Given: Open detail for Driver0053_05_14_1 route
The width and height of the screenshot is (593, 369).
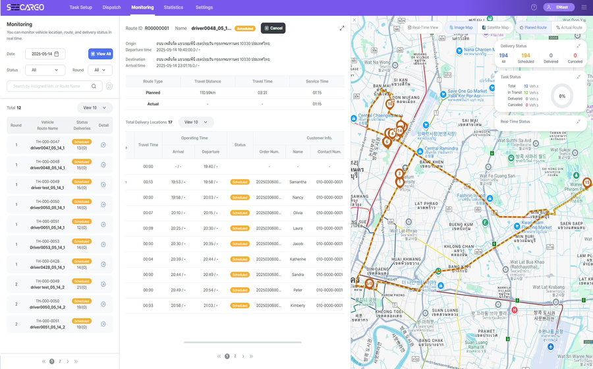Looking at the screenshot, I should click(103, 244).
